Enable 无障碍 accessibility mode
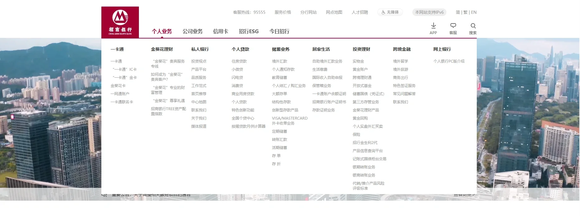 coord(390,12)
